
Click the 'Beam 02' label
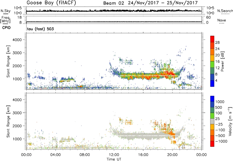[x=114, y=3]
